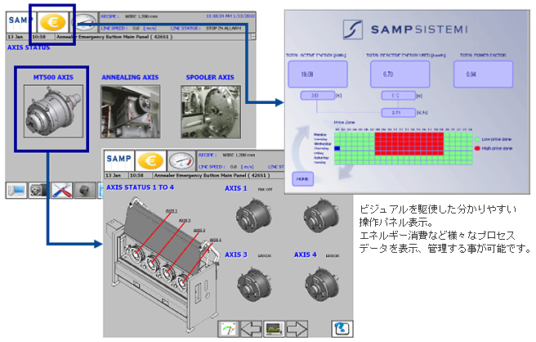Click the WIRE 1.200 mm recipe in the Axis Status screen
Screen dimensions: 536x342
click(x=141, y=16)
